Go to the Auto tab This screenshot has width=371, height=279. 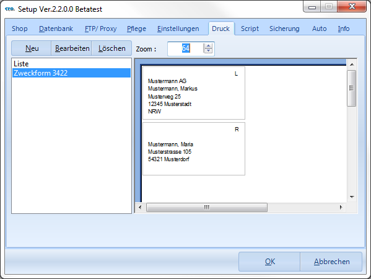[319, 29]
